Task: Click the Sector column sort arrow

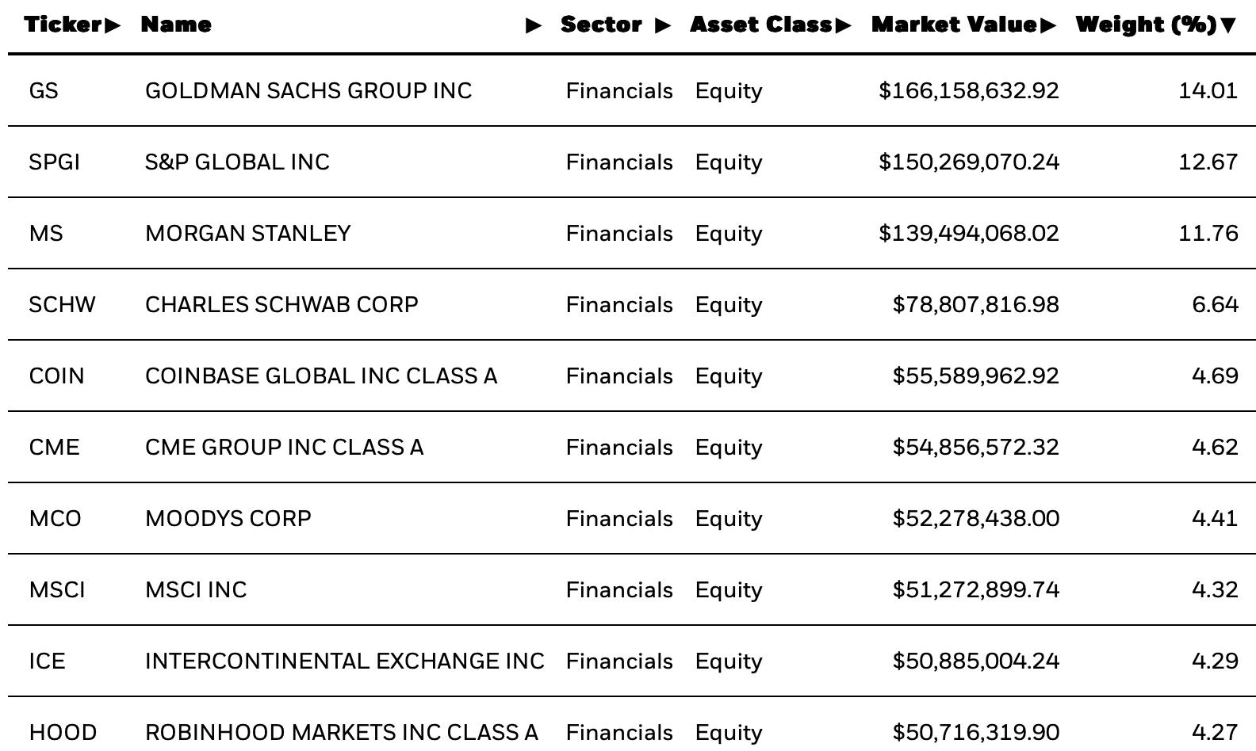Action: point(663,25)
